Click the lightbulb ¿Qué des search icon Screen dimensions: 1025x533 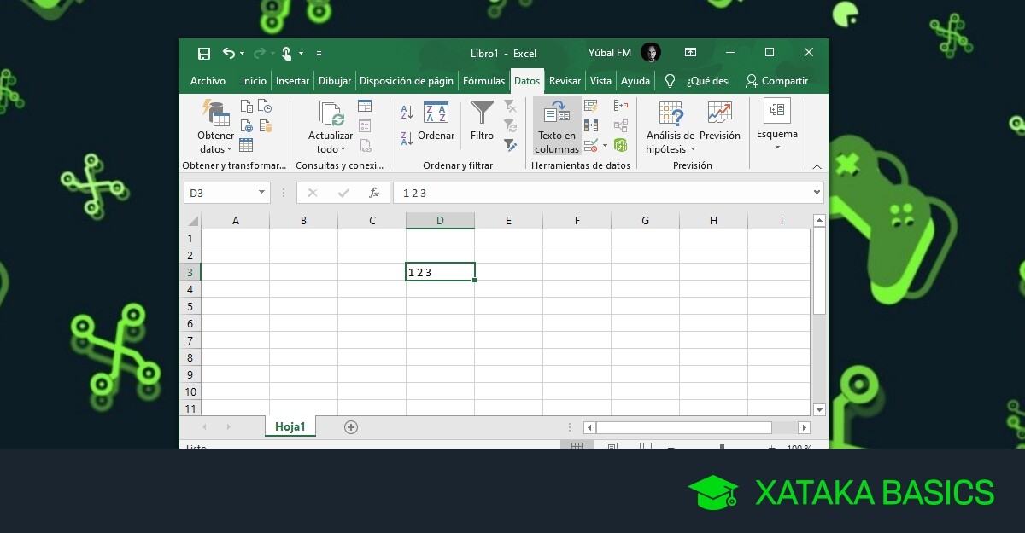(x=671, y=81)
